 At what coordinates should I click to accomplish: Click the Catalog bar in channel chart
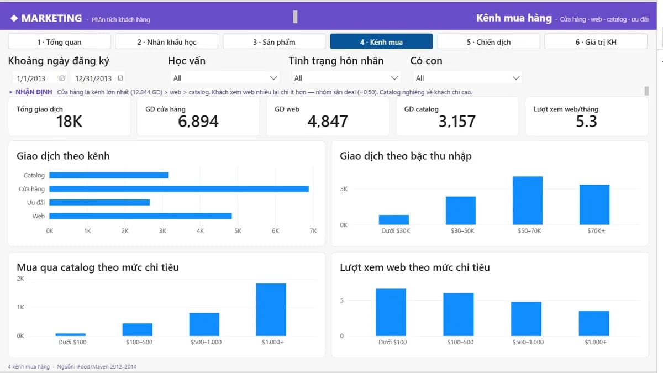click(109, 175)
